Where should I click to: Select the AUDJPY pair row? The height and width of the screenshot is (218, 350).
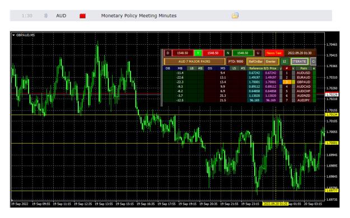(304, 100)
